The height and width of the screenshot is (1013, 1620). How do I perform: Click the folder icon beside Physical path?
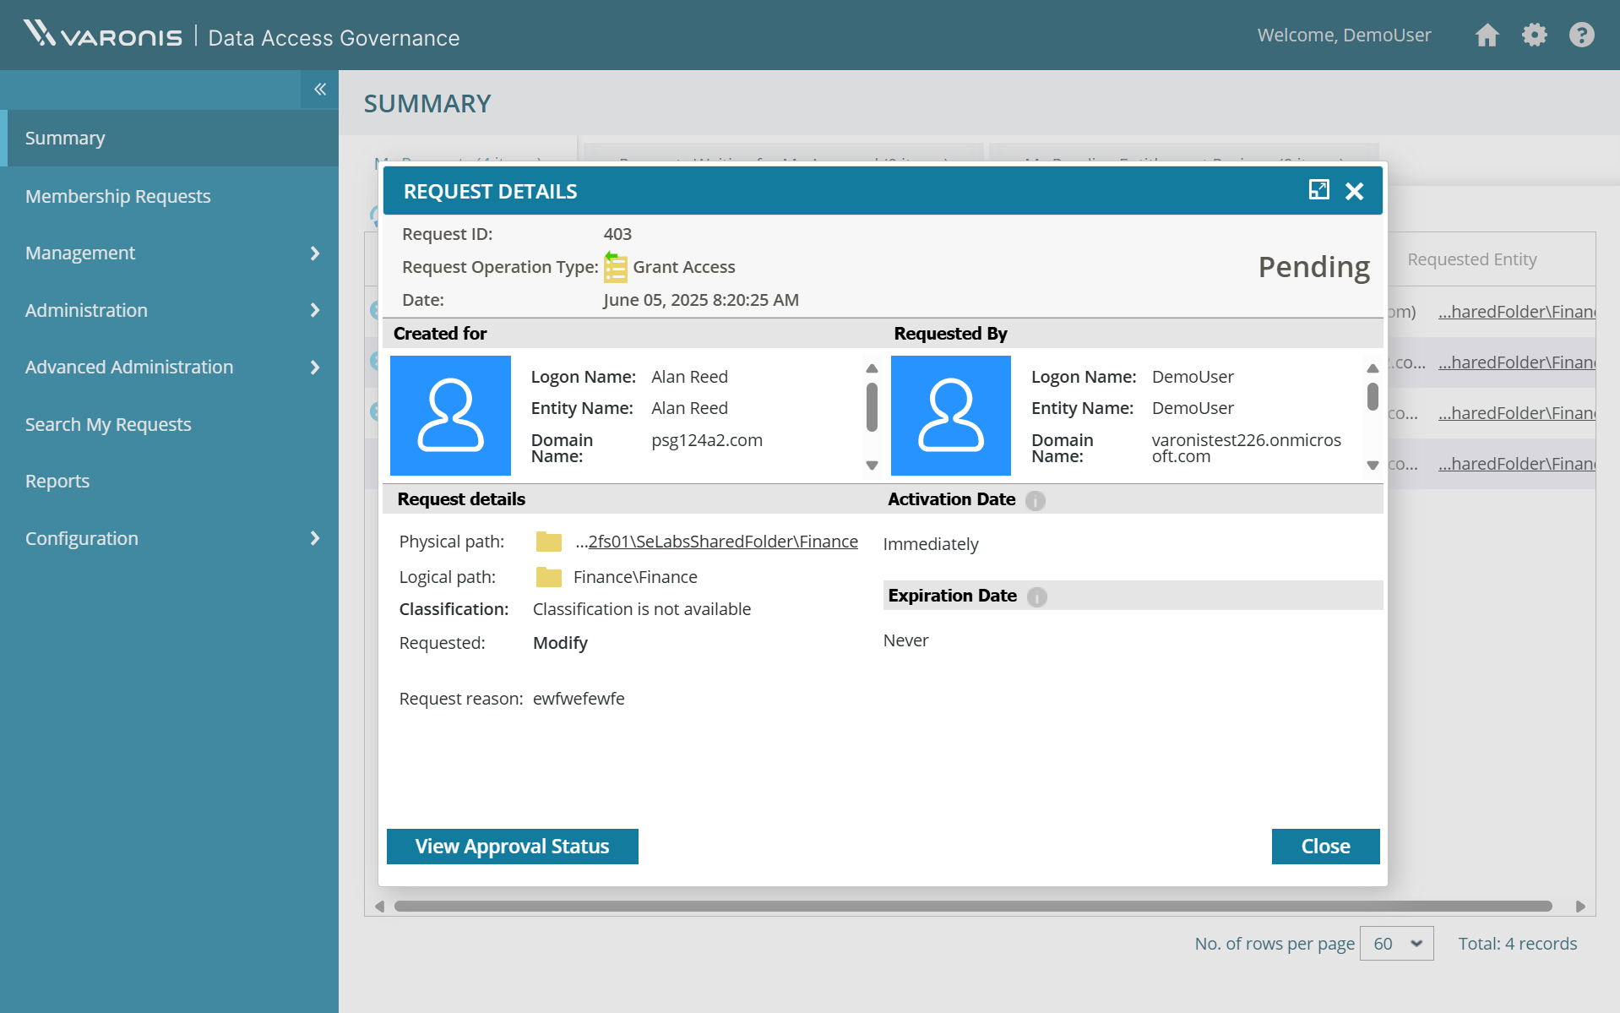(x=549, y=542)
